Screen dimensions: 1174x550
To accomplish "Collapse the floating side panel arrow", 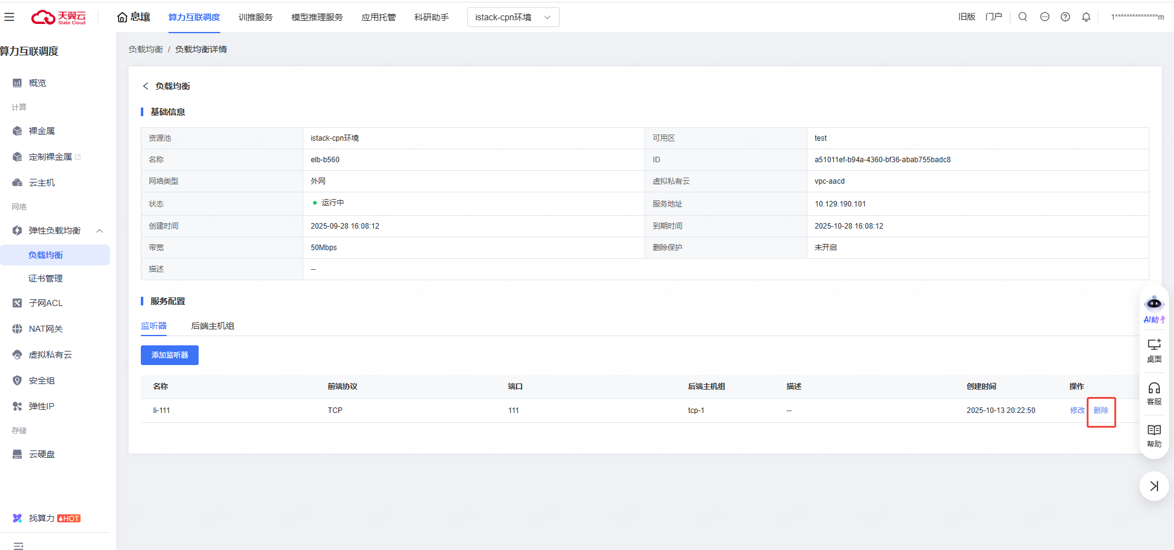I will [x=1154, y=486].
